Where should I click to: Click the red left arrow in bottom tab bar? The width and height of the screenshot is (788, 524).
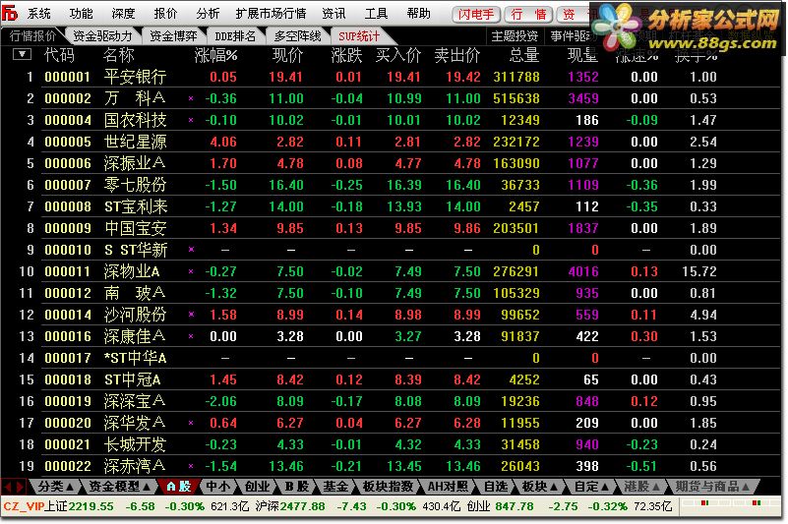coord(8,487)
